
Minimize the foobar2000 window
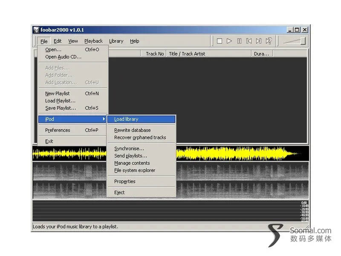[x=290, y=30]
